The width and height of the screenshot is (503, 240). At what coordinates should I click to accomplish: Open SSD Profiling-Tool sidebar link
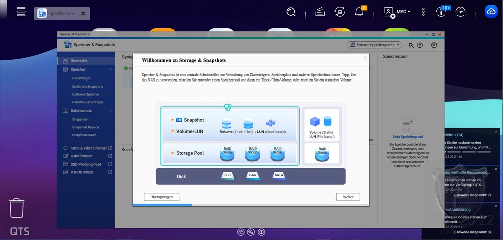[86, 164]
